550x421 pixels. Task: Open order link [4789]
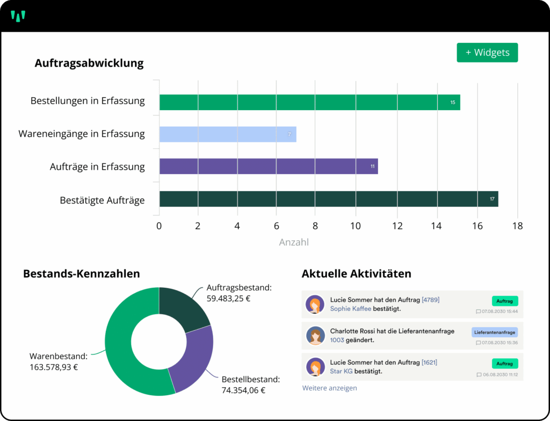pos(430,300)
